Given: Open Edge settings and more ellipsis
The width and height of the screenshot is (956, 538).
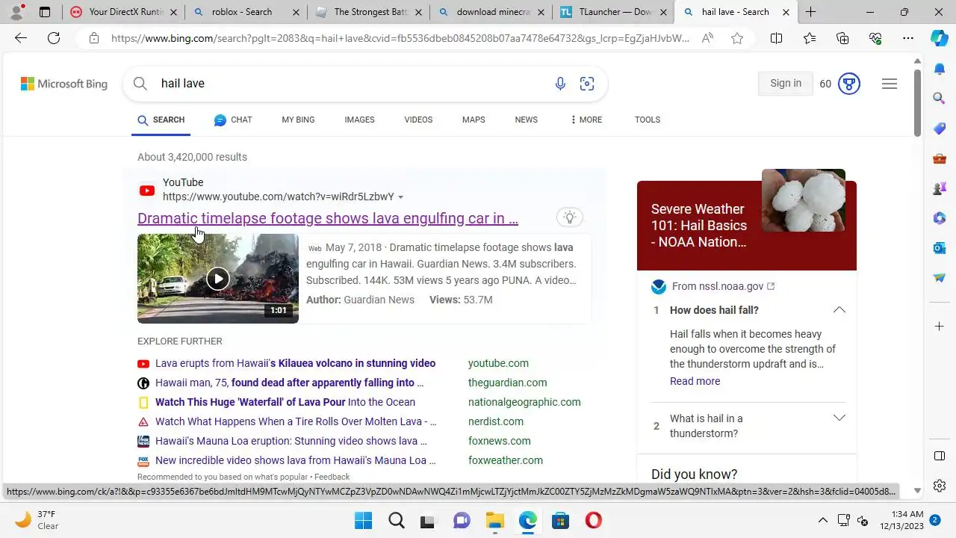Looking at the screenshot, I should [908, 38].
